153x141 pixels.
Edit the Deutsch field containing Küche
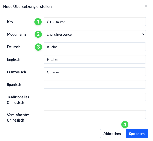tap(95, 47)
